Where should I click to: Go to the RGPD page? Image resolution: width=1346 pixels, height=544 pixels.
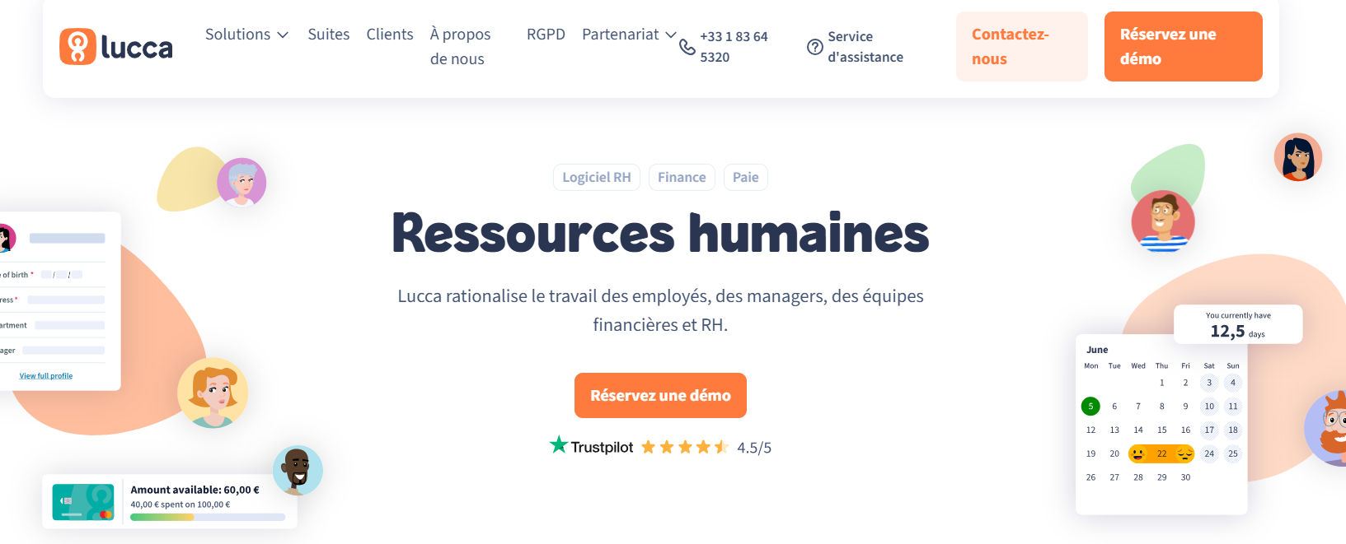(546, 35)
